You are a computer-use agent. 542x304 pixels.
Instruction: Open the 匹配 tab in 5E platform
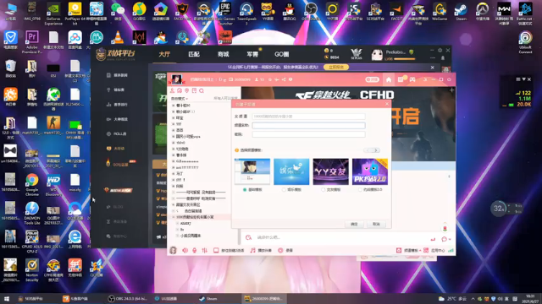coord(194,54)
